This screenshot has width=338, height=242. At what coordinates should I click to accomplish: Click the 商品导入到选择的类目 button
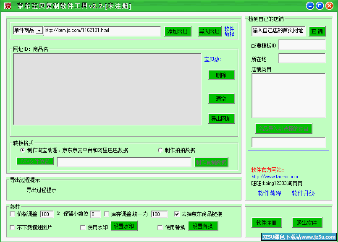point(283,129)
